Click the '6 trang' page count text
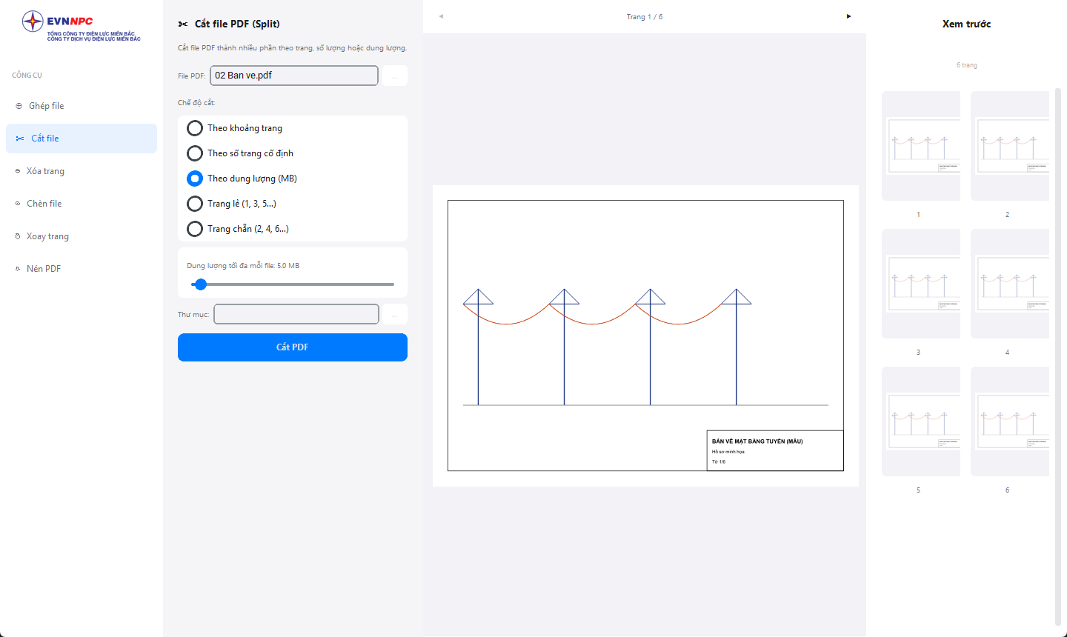 [967, 65]
